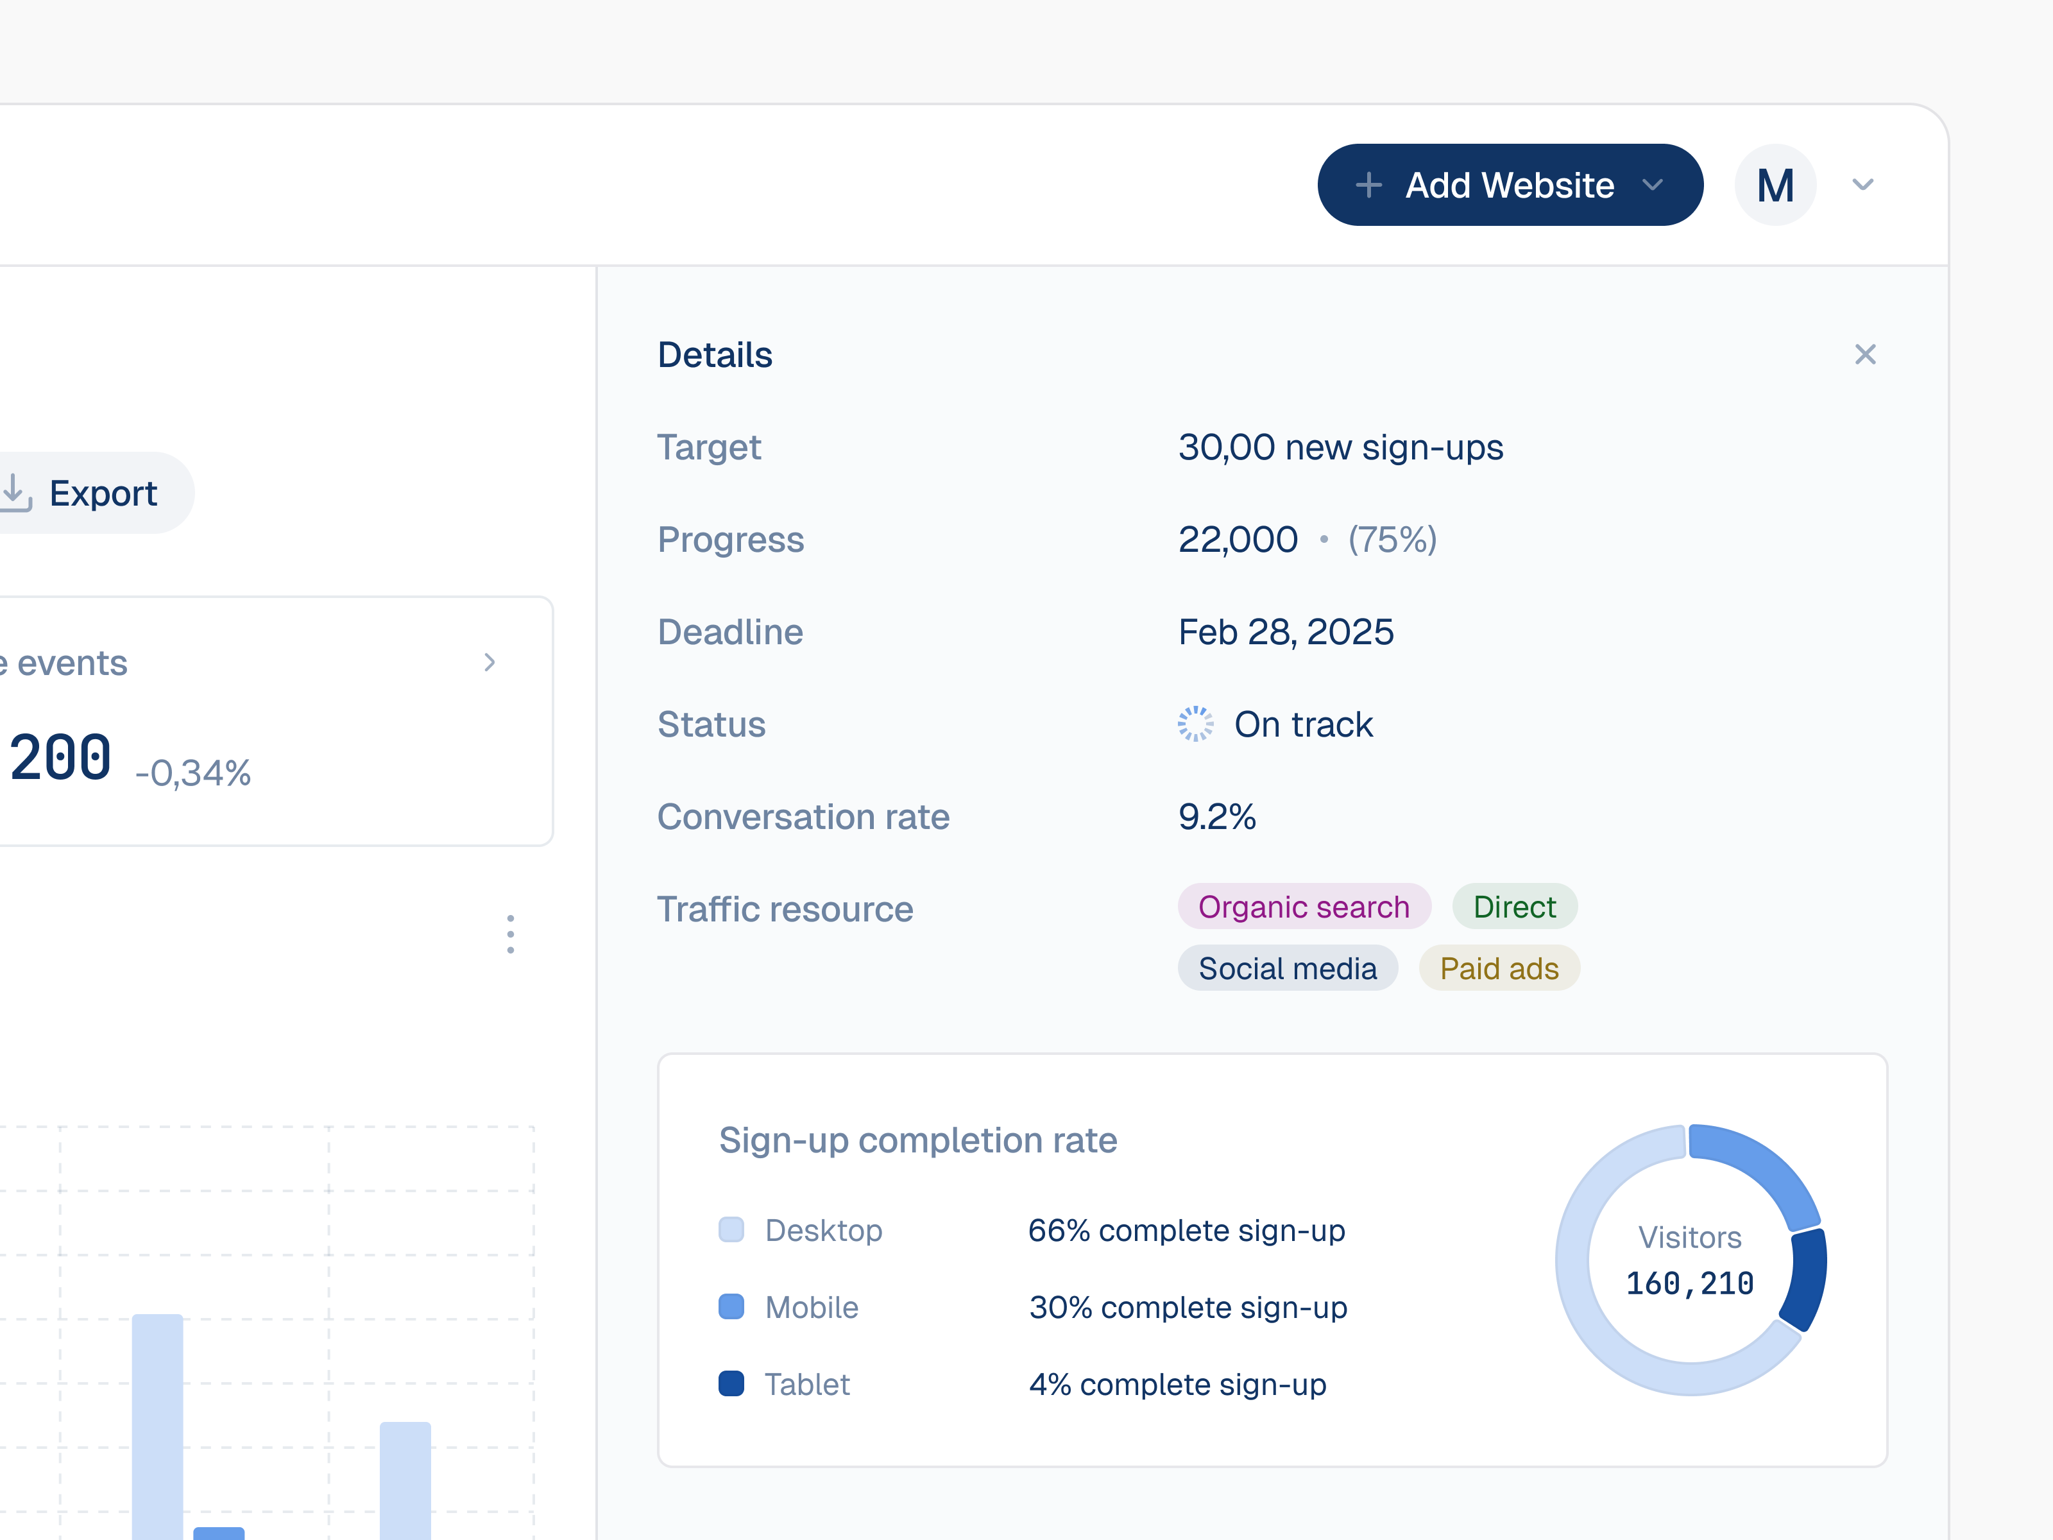
Task: Open the Add Website dropdown chevron
Action: click(x=1654, y=185)
